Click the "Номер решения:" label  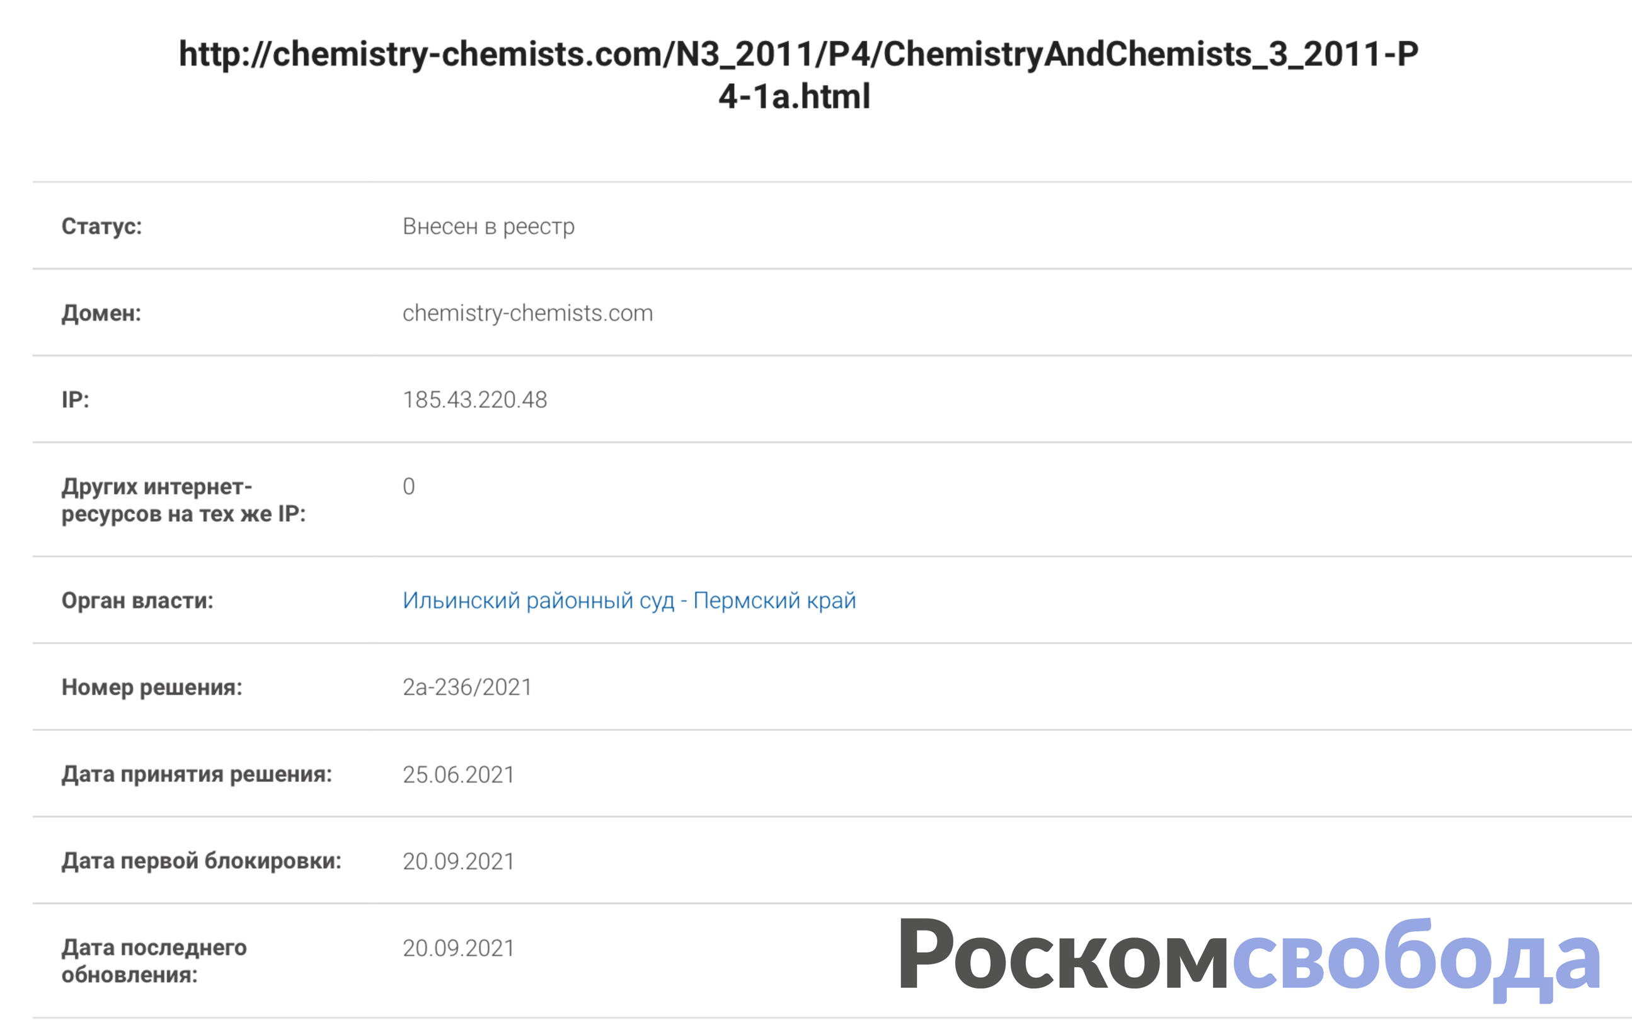click(x=152, y=687)
